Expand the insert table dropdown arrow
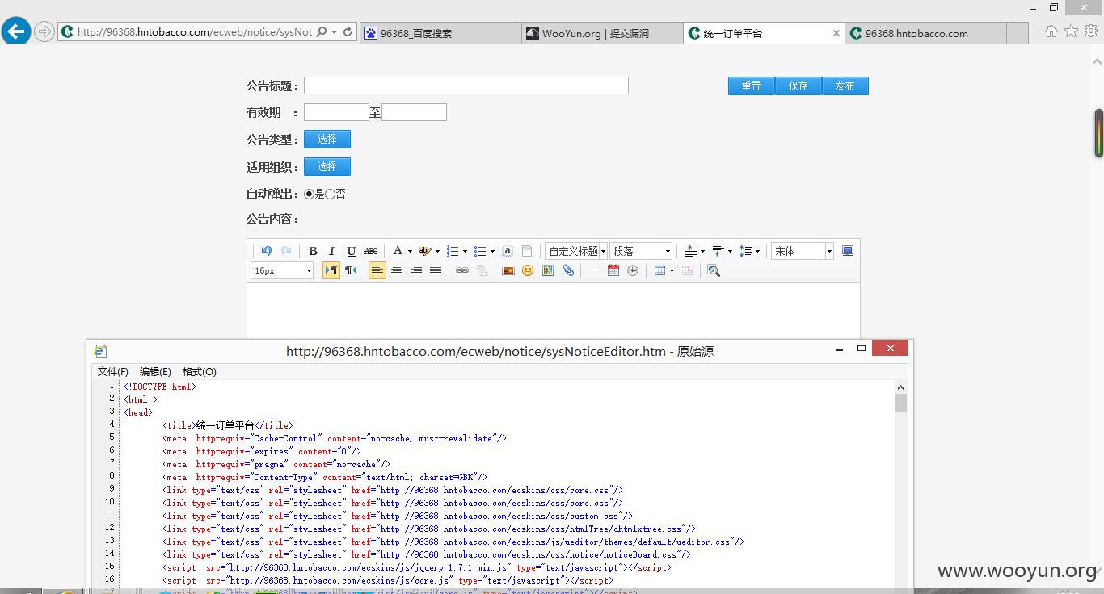The image size is (1104, 594). click(x=672, y=270)
